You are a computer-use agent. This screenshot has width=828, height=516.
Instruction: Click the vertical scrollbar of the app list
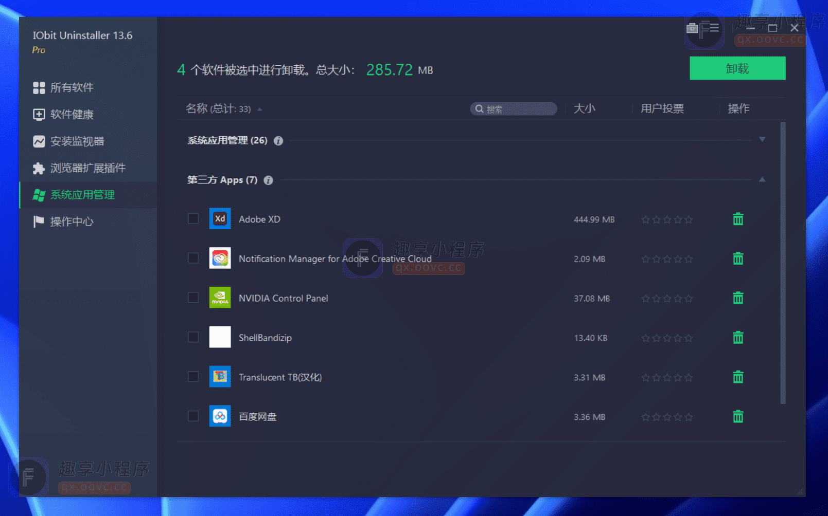(783, 263)
